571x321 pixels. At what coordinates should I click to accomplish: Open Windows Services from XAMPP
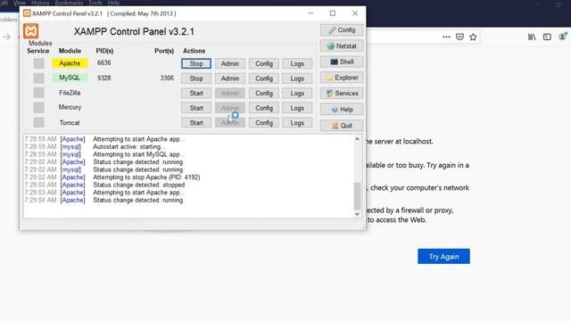pyautogui.click(x=342, y=94)
